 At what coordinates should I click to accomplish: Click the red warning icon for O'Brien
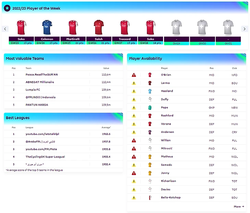[x=134, y=75]
